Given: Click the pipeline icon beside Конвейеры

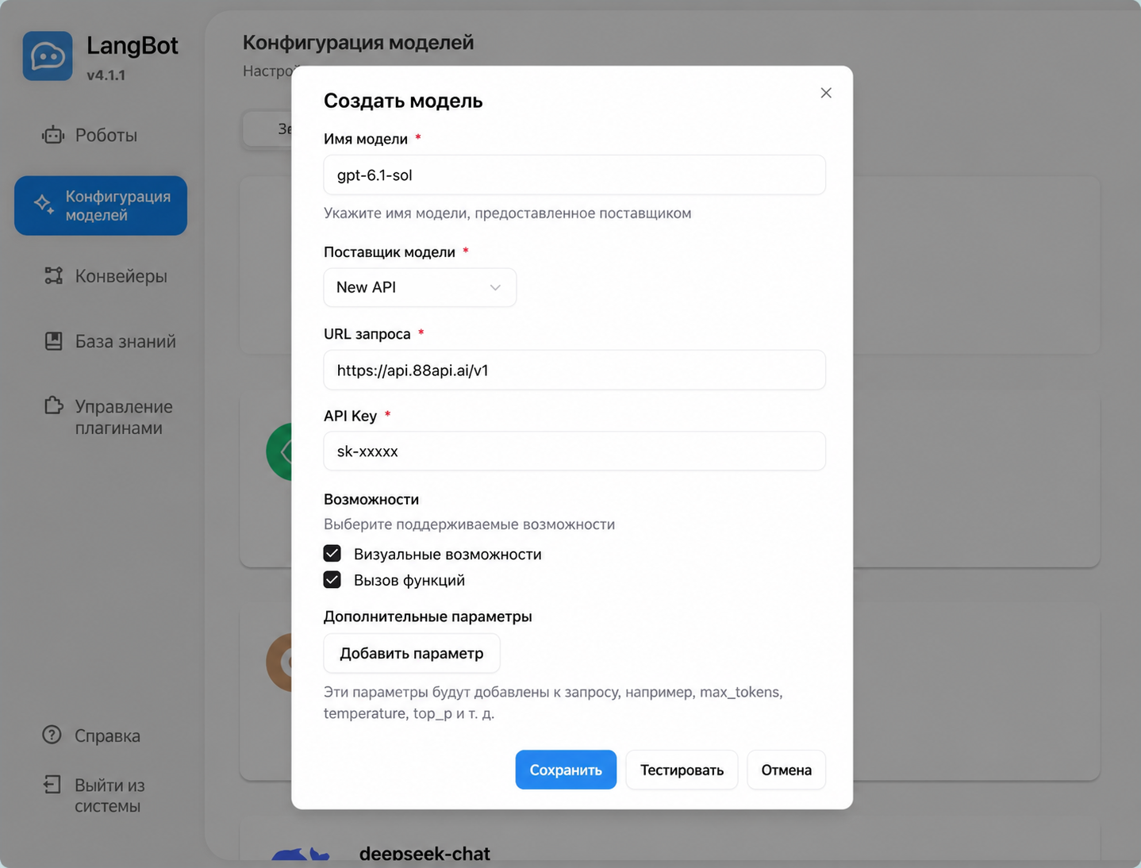Looking at the screenshot, I should (53, 276).
